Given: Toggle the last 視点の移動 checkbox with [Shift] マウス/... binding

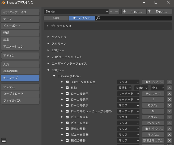Looking at the screenshot, I should pos(67,140).
